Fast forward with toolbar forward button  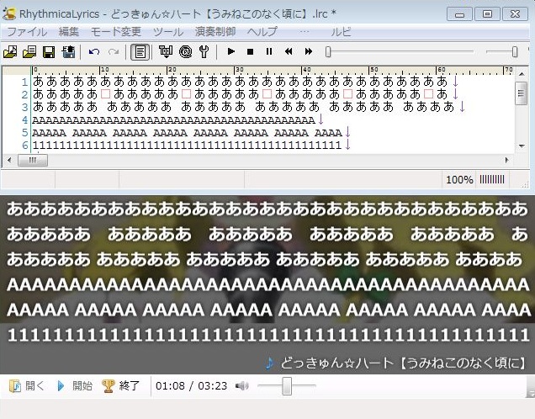coord(309,51)
